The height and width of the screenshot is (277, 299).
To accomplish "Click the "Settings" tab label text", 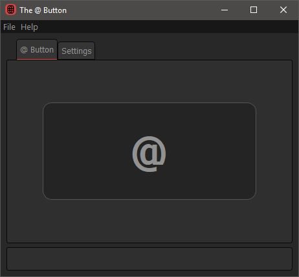I will tap(76, 51).
